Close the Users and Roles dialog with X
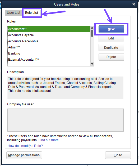The width and height of the screenshot is (139, 166). (134, 4)
